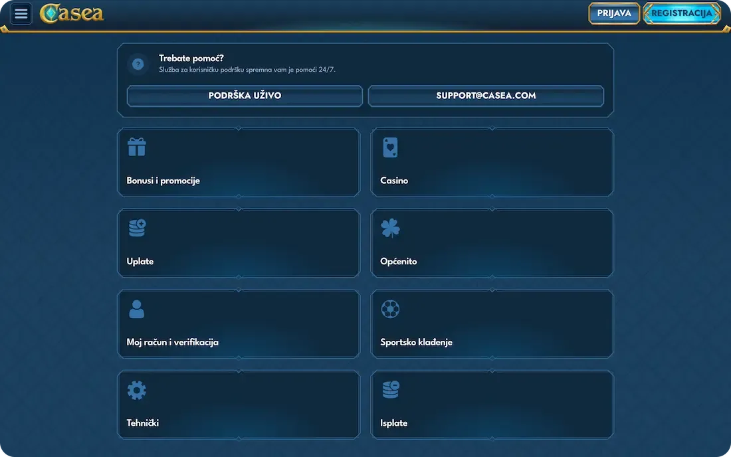Click the support@casea.com email button
731x457 pixels.
pos(486,96)
